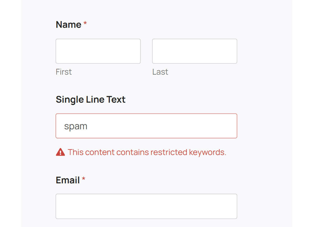Click the word spam inside the text field
Screen dimensions: 313x227
[x=75, y=126]
